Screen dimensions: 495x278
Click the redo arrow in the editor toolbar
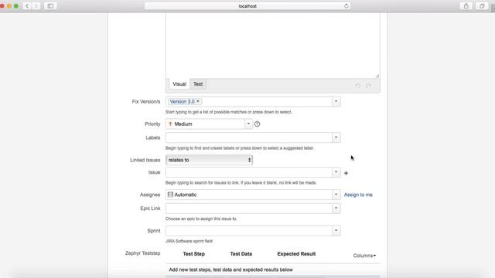(368, 86)
